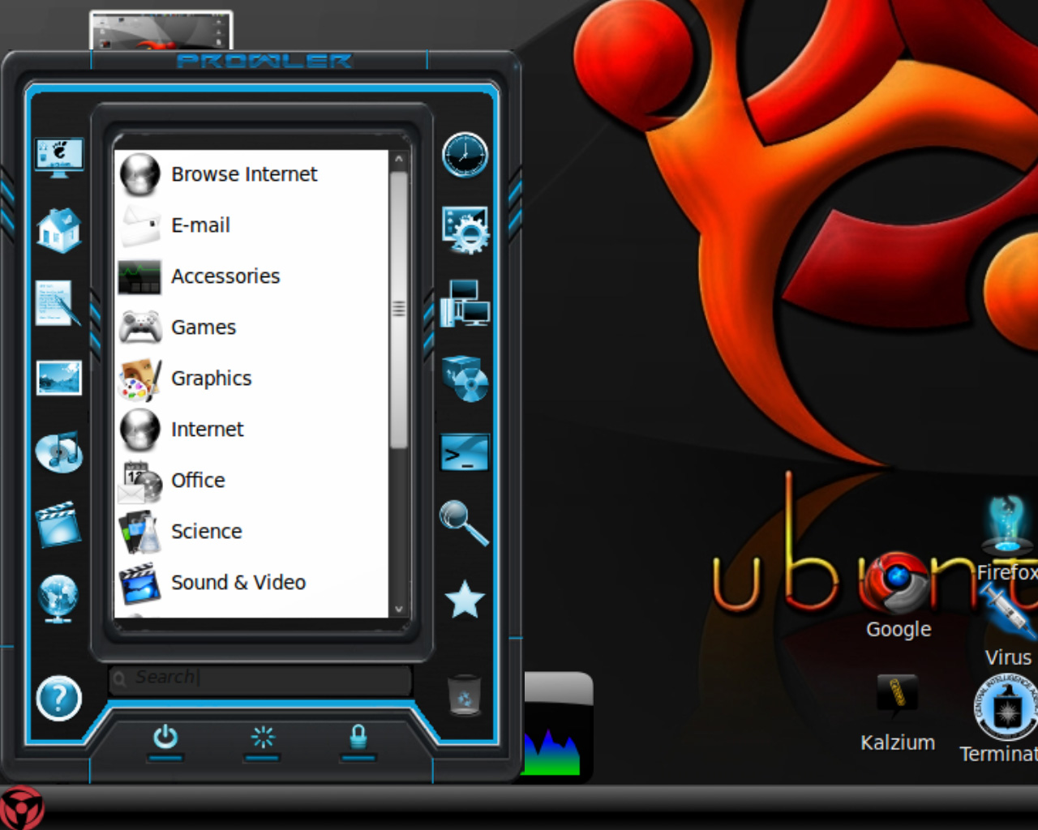Open the Kalzium desktop icon
The image size is (1038, 830).
coord(898,713)
